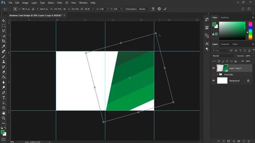Toggle relative positioning triangle in options bar
The width and height of the screenshot is (255, 143).
tap(33, 9)
